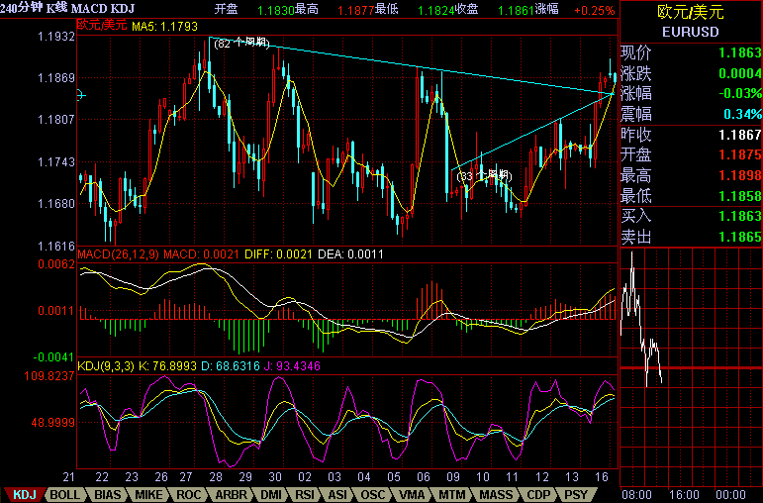Select the CDP indicator tab
The image size is (763, 503).
(538, 495)
